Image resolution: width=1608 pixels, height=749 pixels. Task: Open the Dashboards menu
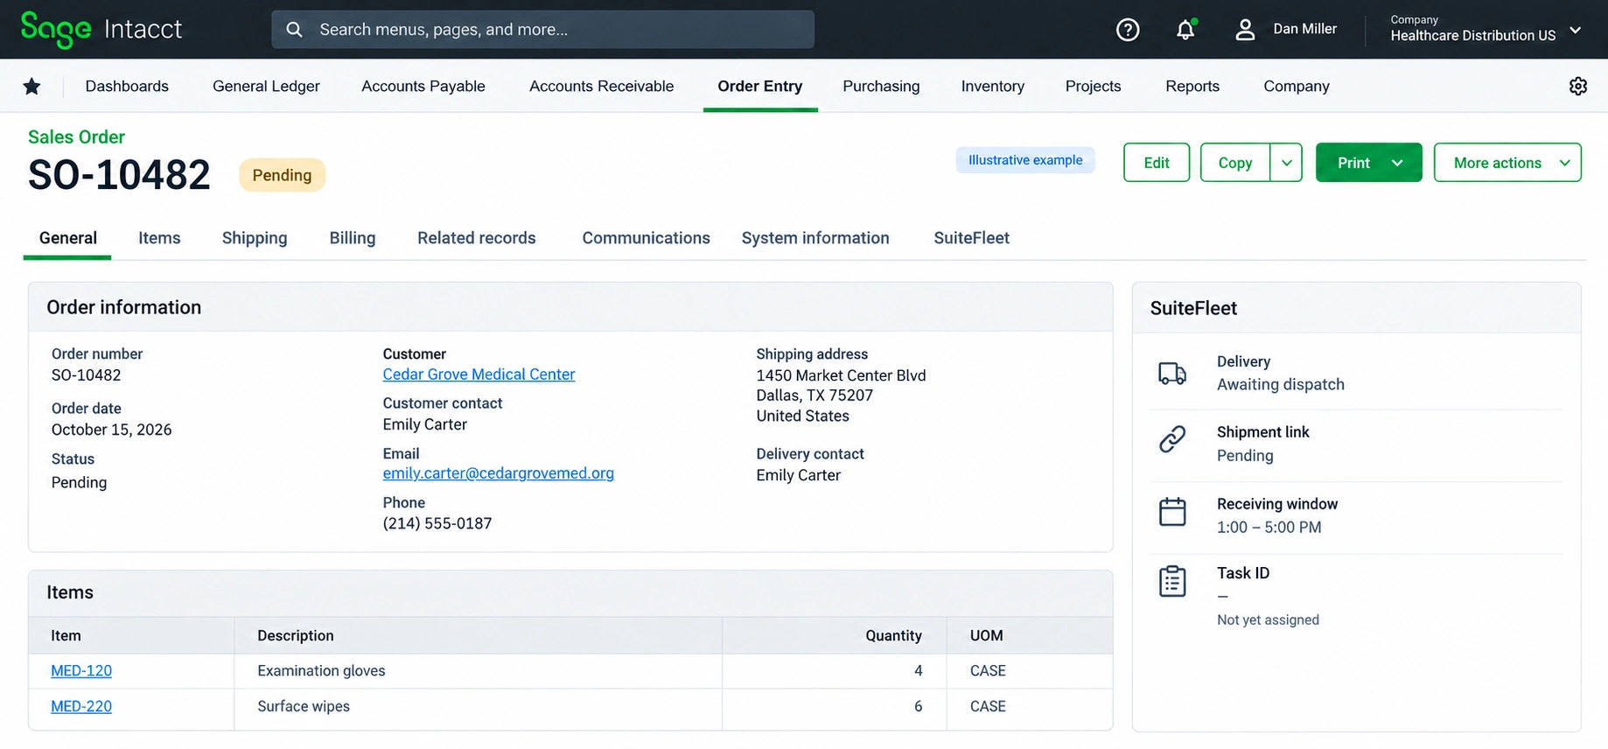[127, 86]
